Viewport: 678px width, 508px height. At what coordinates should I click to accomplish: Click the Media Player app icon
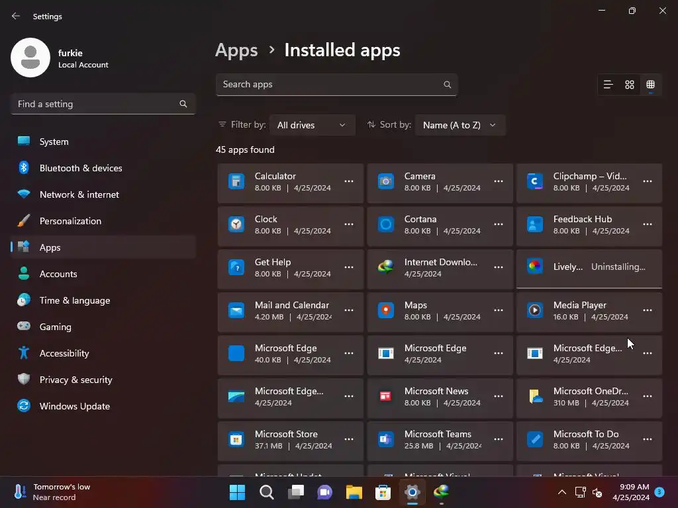tap(535, 310)
